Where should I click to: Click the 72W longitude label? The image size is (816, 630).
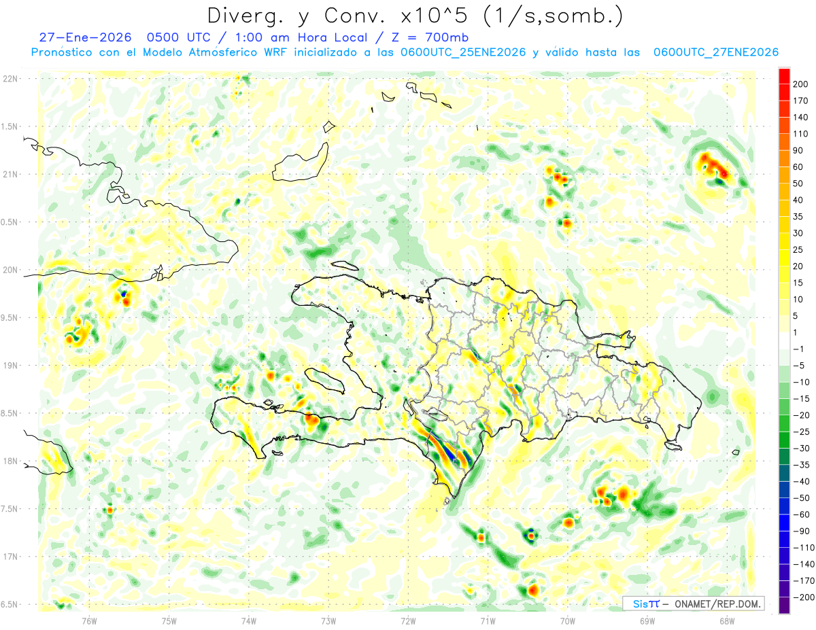408,620
